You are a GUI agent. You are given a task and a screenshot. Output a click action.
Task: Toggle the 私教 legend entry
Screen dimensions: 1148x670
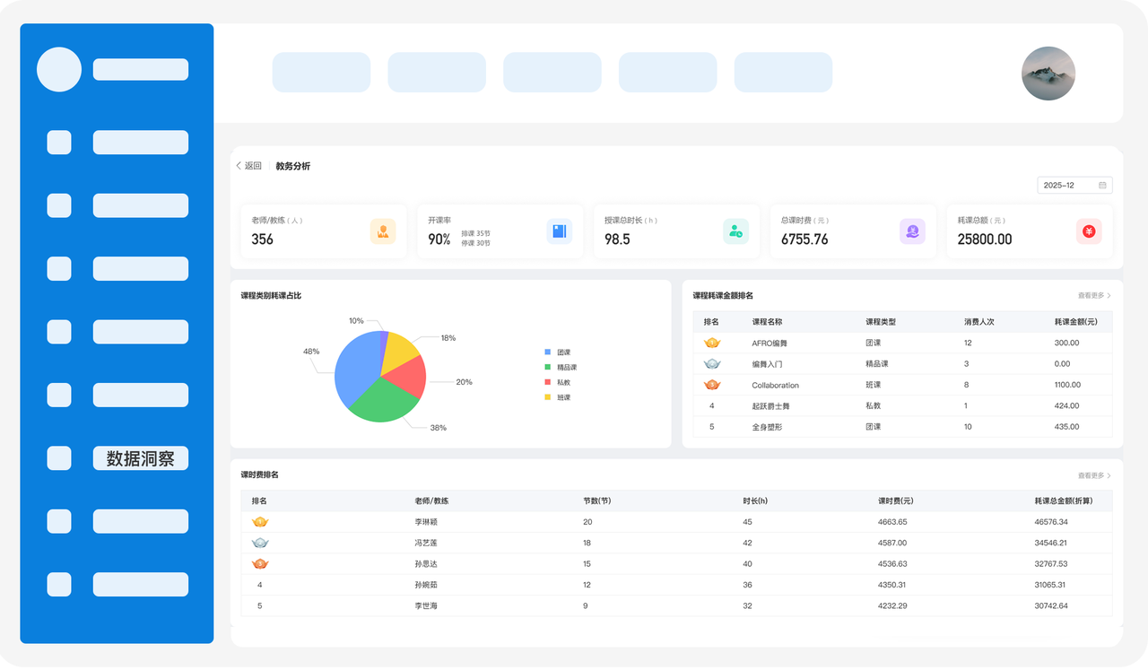[558, 383]
